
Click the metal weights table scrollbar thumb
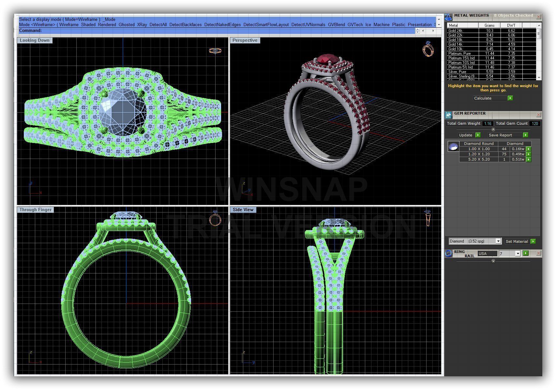(539, 34)
